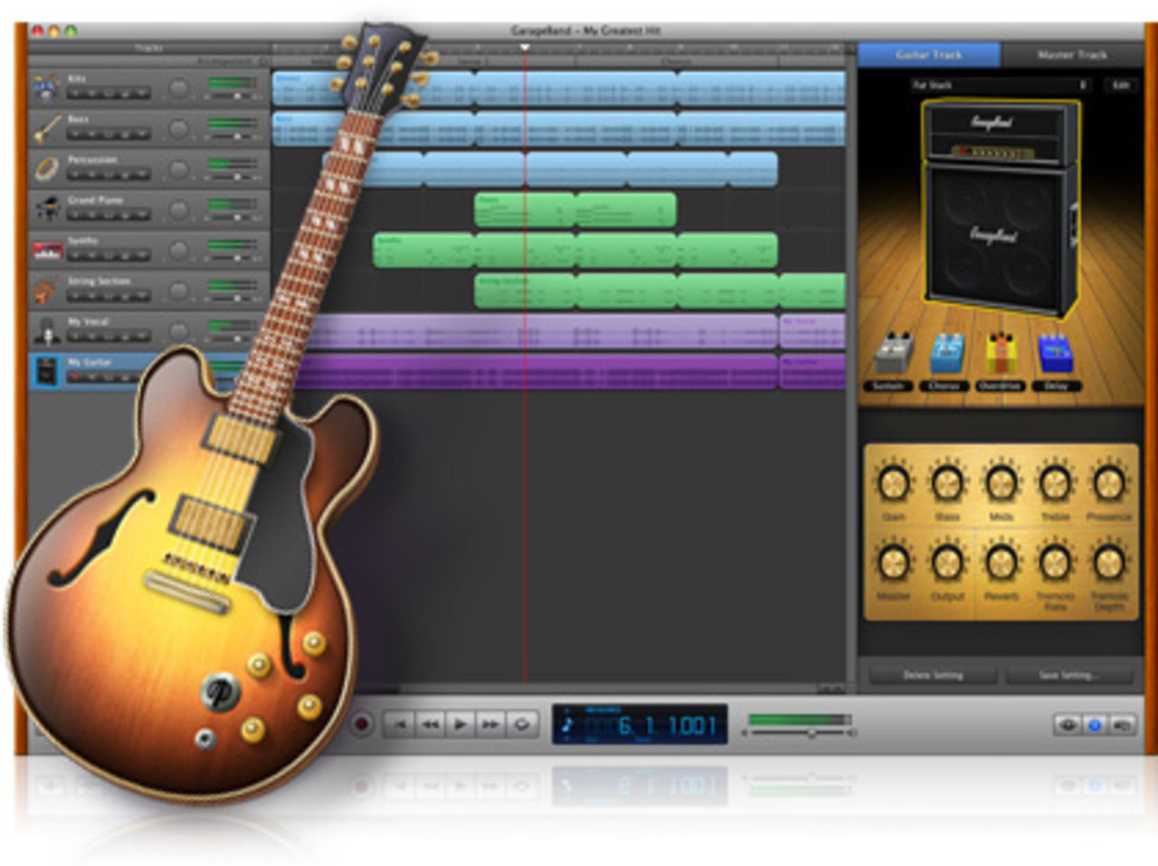This screenshot has height=866, width=1158.
Task: Enable cycle region playback
Action: tap(522, 723)
